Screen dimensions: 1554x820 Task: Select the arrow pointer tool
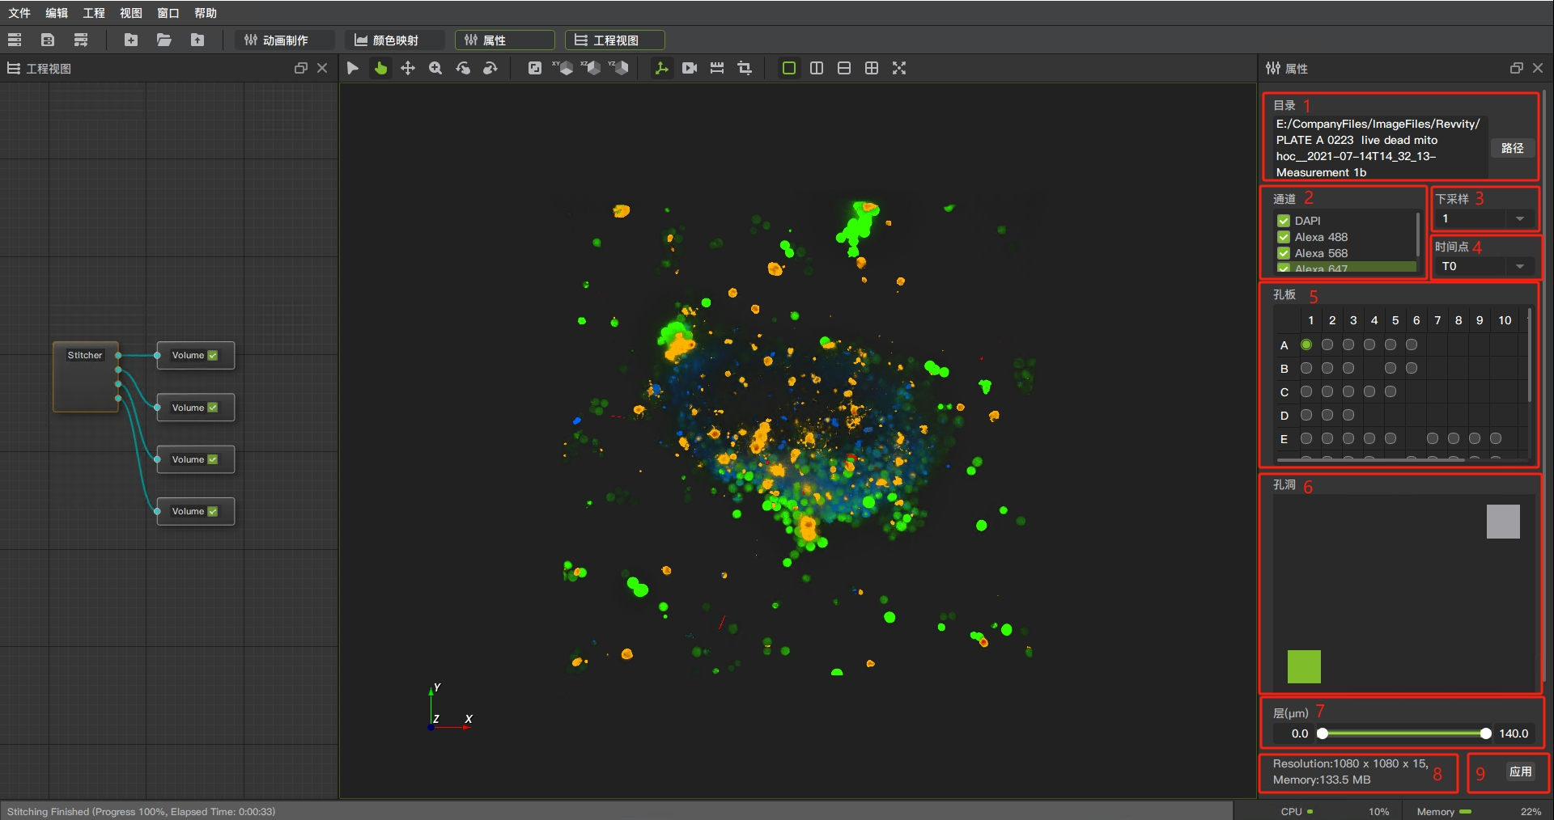pyautogui.click(x=353, y=68)
